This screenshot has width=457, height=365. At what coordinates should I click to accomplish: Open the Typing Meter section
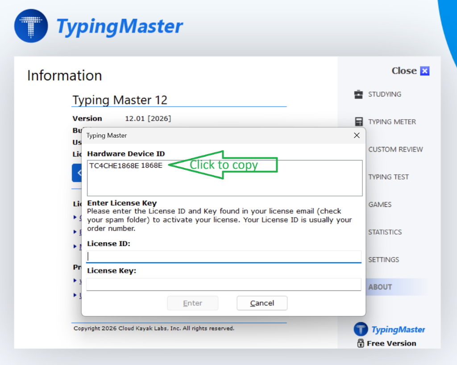click(x=392, y=122)
